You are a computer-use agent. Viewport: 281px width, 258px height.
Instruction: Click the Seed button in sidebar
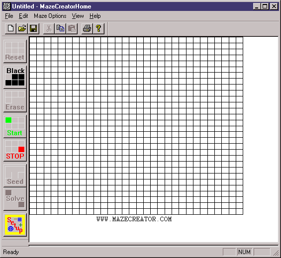(15, 175)
